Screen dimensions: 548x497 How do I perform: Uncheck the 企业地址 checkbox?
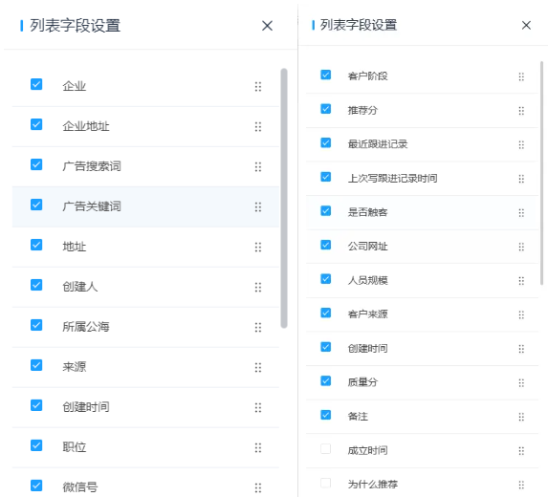click(x=36, y=124)
